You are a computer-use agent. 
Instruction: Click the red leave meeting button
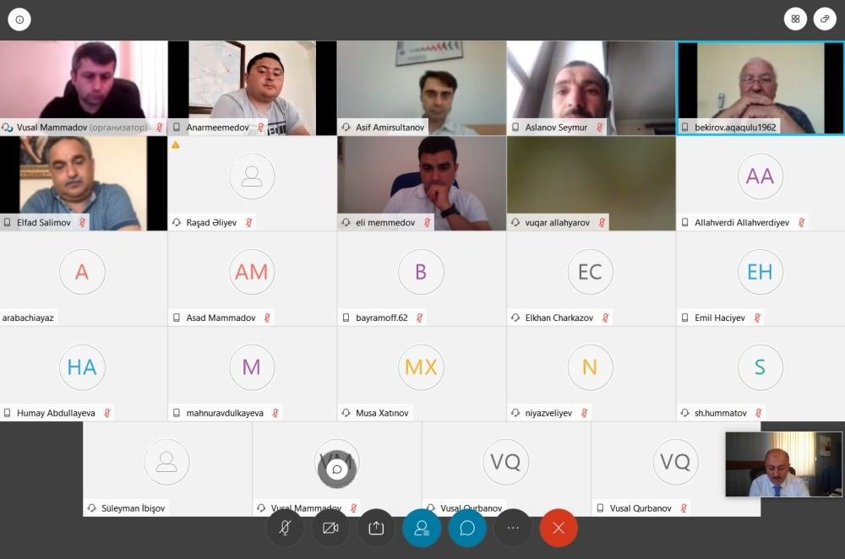pyautogui.click(x=559, y=529)
